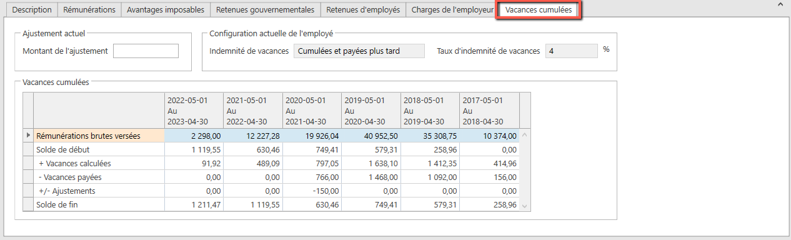Click ending balance cell 1 211,47
The image size is (791, 240).
194,204
